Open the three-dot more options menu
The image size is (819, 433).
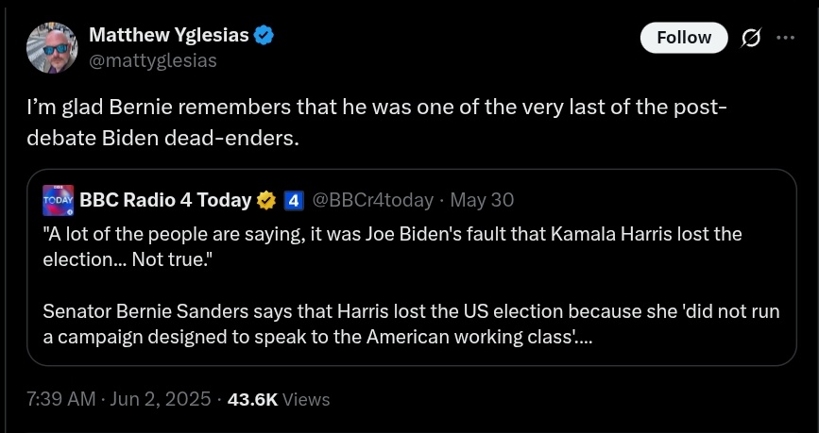coord(785,38)
